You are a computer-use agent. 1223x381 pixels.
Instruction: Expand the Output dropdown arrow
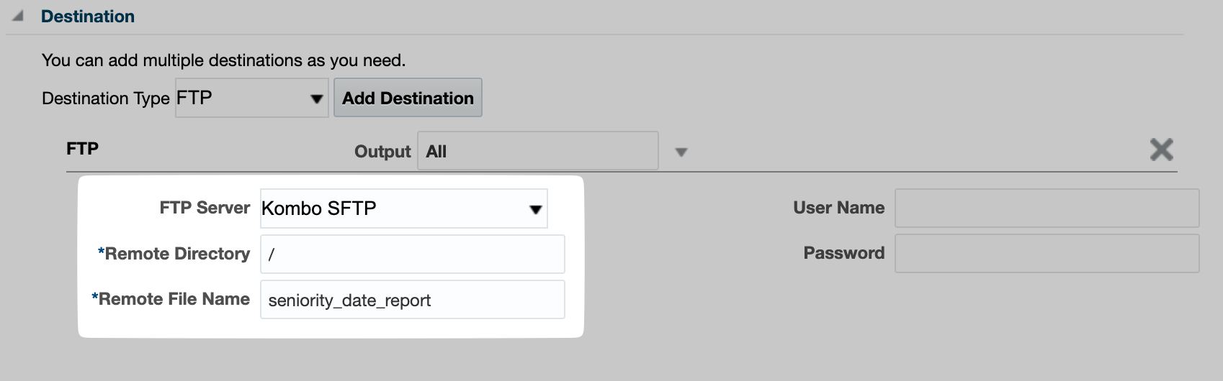[681, 152]
